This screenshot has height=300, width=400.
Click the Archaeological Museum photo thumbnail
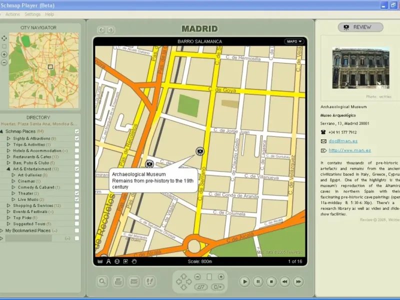360,68
